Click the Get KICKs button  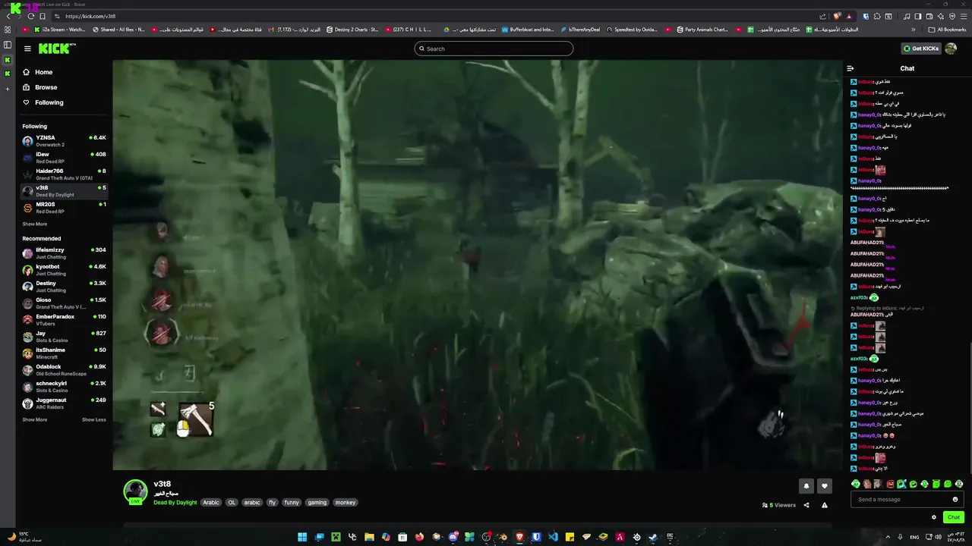(921, 49)
